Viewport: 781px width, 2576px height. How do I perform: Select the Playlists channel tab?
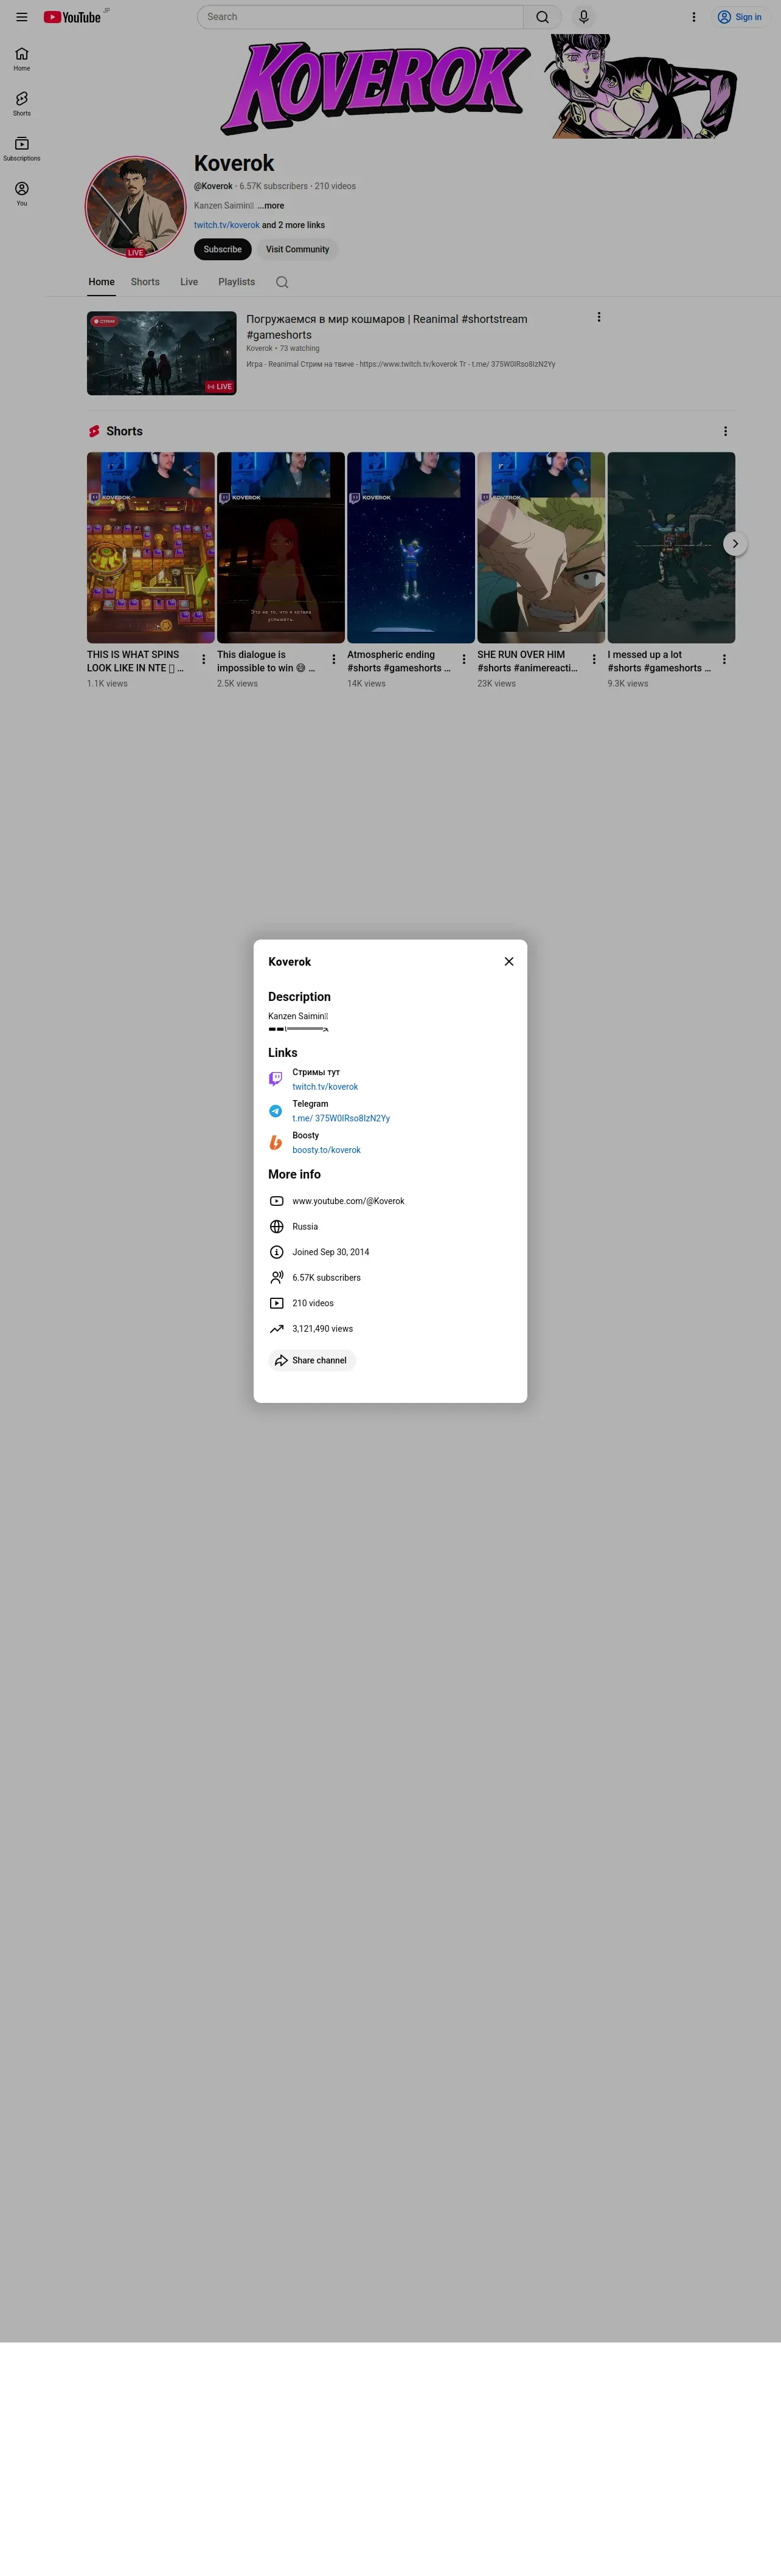[236, 282]
